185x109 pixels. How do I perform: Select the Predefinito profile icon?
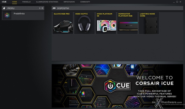(x=7, y=15)
